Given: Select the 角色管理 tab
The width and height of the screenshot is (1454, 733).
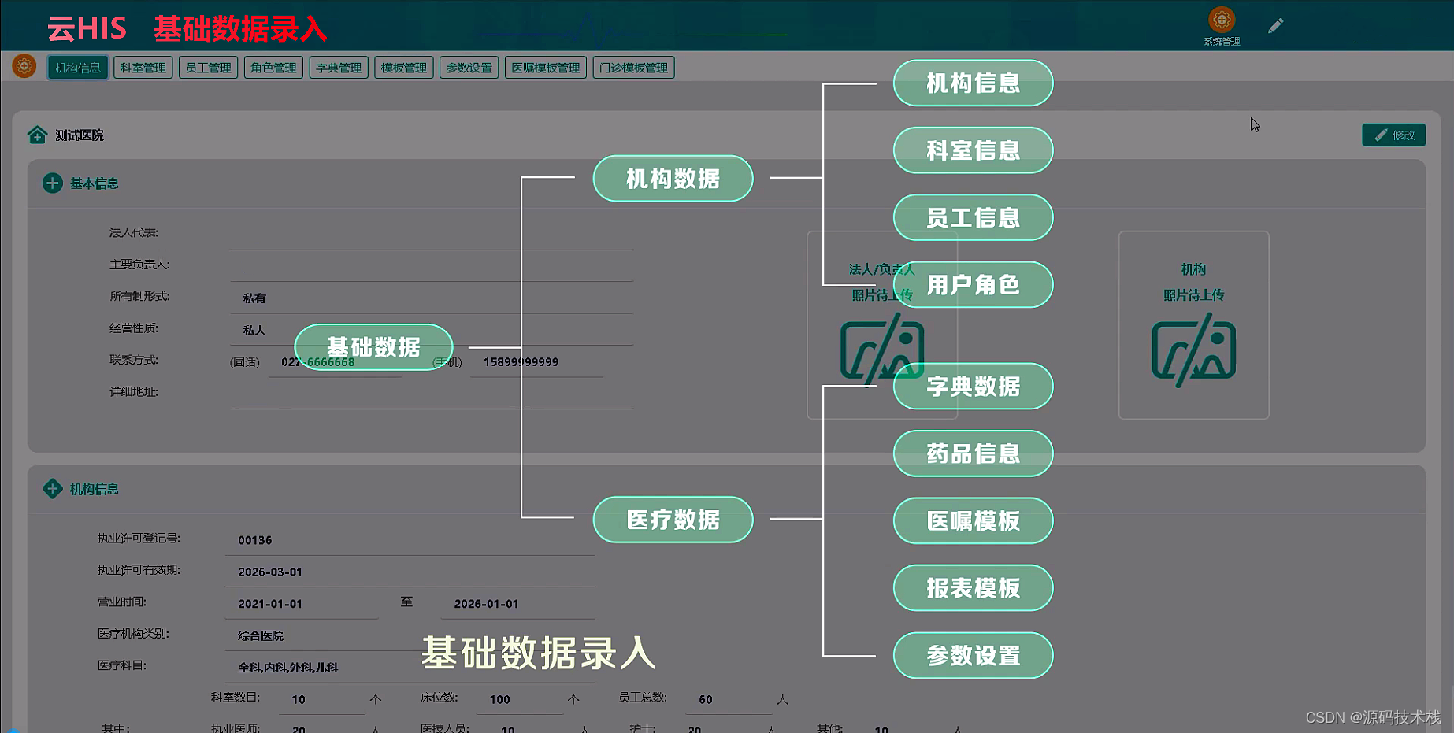Looking at the screenshot, I should tap(273, 67).
